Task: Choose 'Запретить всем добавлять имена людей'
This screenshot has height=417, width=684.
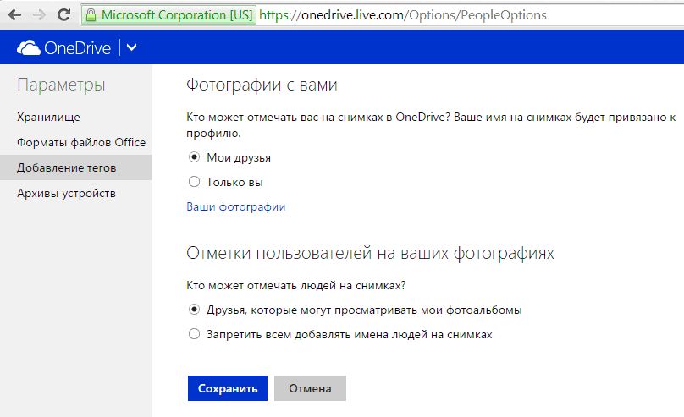Action: 194,334
